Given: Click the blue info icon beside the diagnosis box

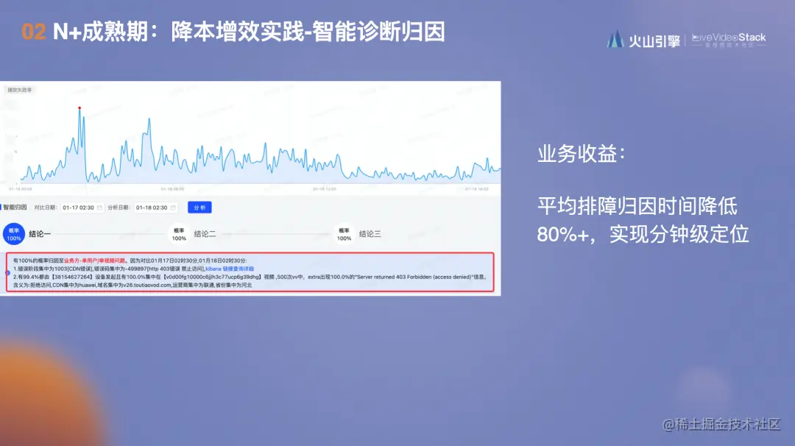Looking at the screenshot, I should (x=7, y=272).
